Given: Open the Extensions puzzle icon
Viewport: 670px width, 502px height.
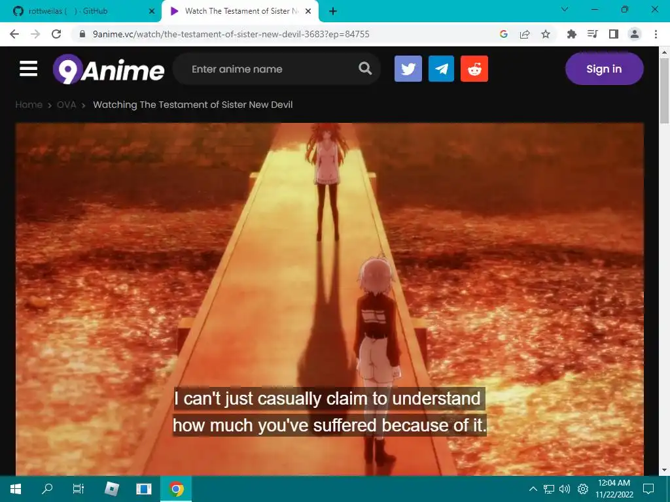Looking at the screenshot, I should pos(572,34).
